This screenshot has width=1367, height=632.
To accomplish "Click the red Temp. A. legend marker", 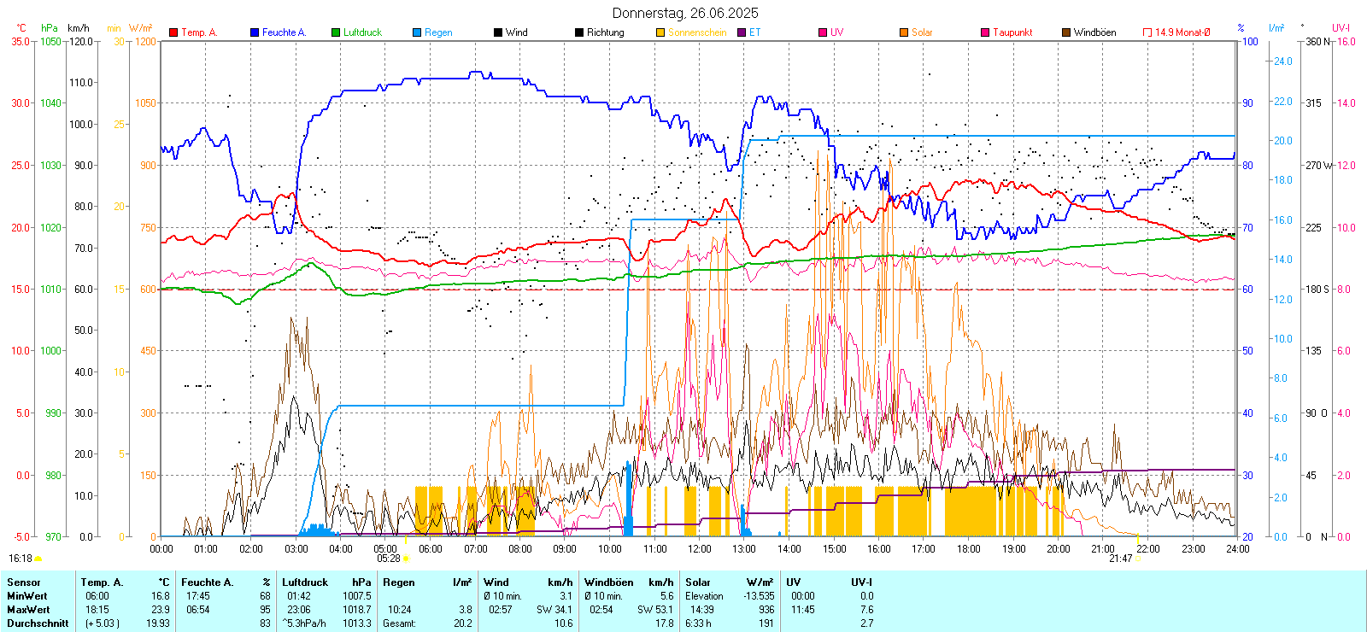I will [173, 32].
